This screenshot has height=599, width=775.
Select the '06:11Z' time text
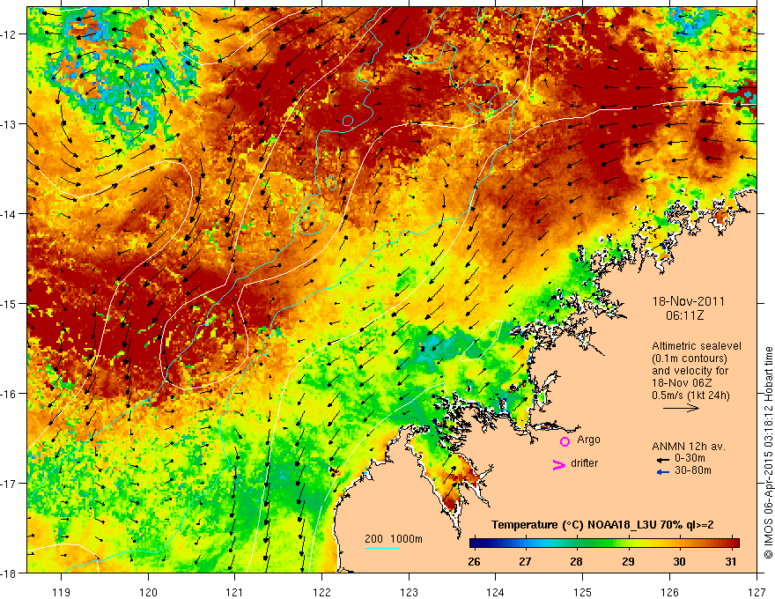coord(684,314)
